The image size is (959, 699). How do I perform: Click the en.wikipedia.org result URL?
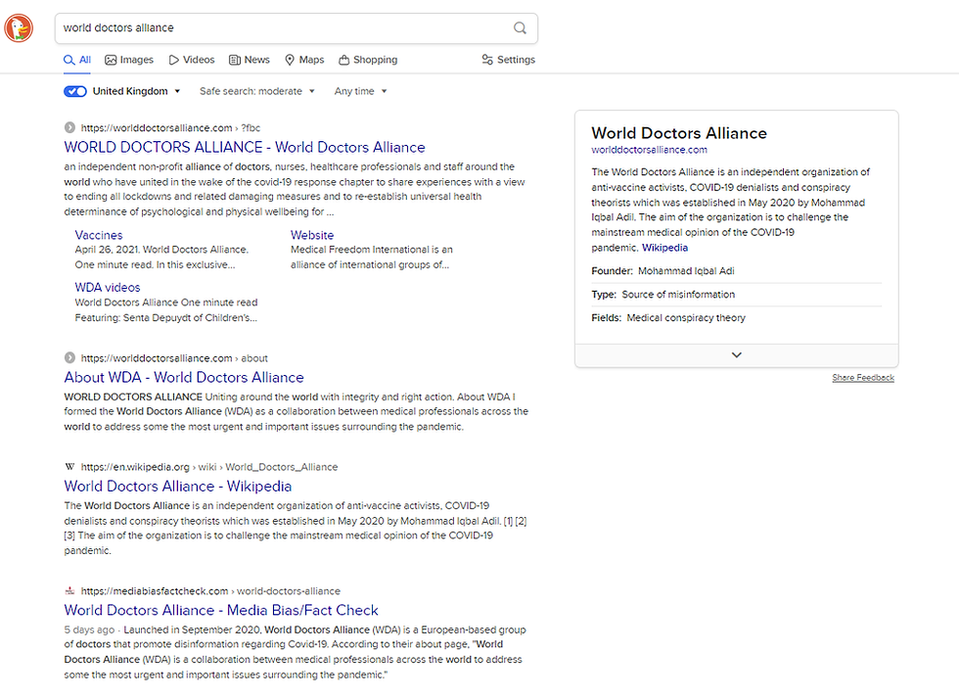[x=209, y=467]
